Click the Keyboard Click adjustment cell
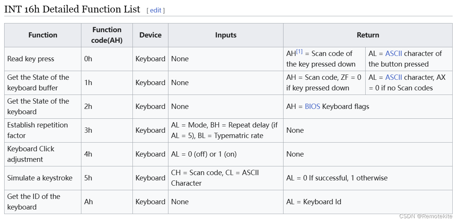Image resolution: width=458 pixels, height=222 pixels. click(43, 154)
